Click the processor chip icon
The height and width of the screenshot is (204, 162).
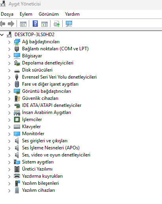pos(17,119)
